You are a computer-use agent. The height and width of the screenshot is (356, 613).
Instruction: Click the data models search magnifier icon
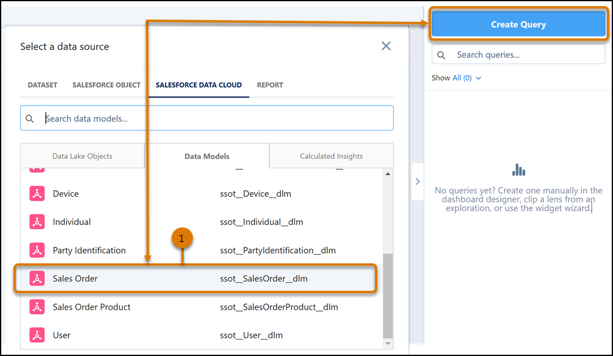(x=30, y=118)
